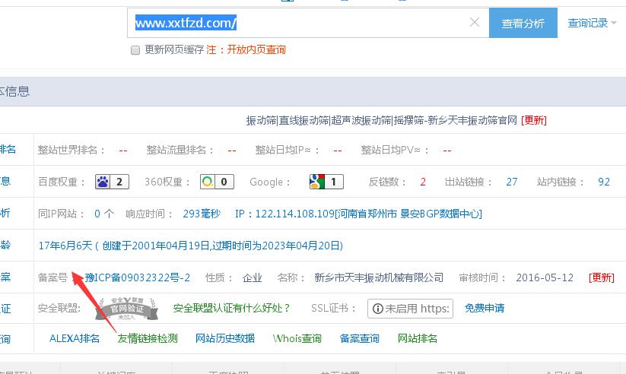Open the 网站排名 link
Viewport: 626px width, 374px height.
click(418, 338)
